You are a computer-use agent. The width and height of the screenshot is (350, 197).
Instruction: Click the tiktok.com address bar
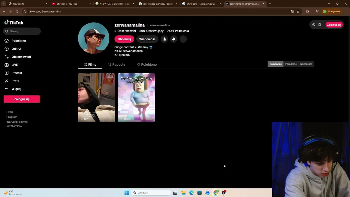coord(156,11)
